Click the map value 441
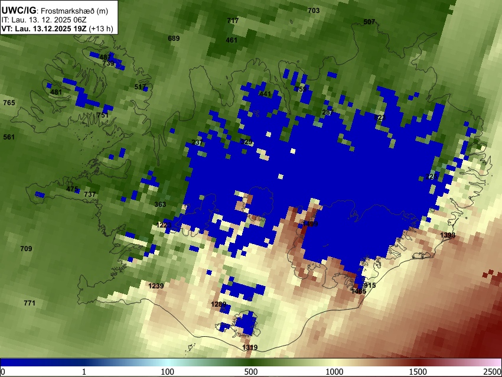Image resolution: width=502 pixels, height=377 pixels. tap(265, 94)
